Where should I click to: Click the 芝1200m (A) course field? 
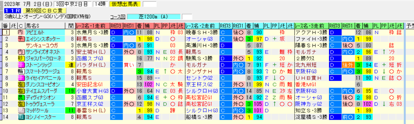(x=154, y=17)
